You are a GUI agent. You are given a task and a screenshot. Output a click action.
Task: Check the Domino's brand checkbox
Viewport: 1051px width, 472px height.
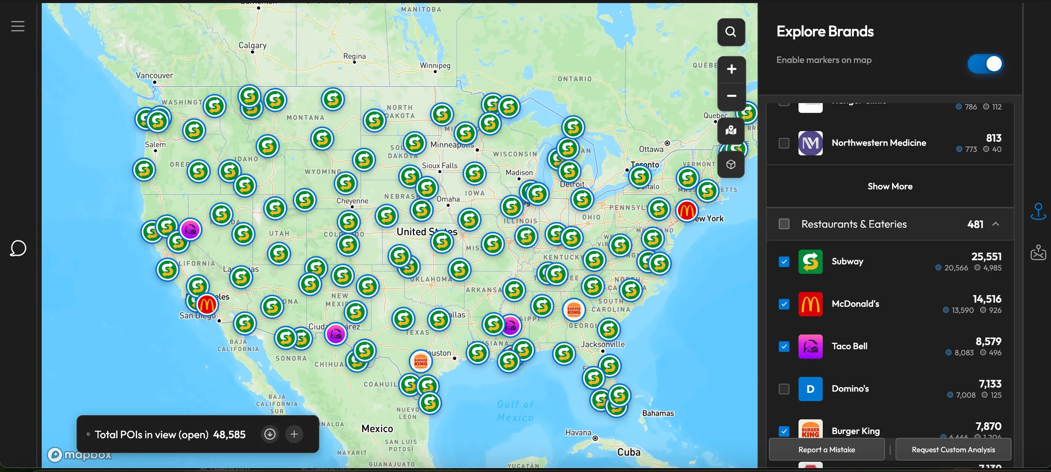(x=784, y=389)
